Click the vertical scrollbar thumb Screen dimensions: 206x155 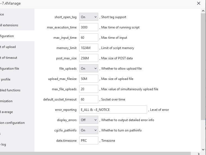(x=203, y=66)
